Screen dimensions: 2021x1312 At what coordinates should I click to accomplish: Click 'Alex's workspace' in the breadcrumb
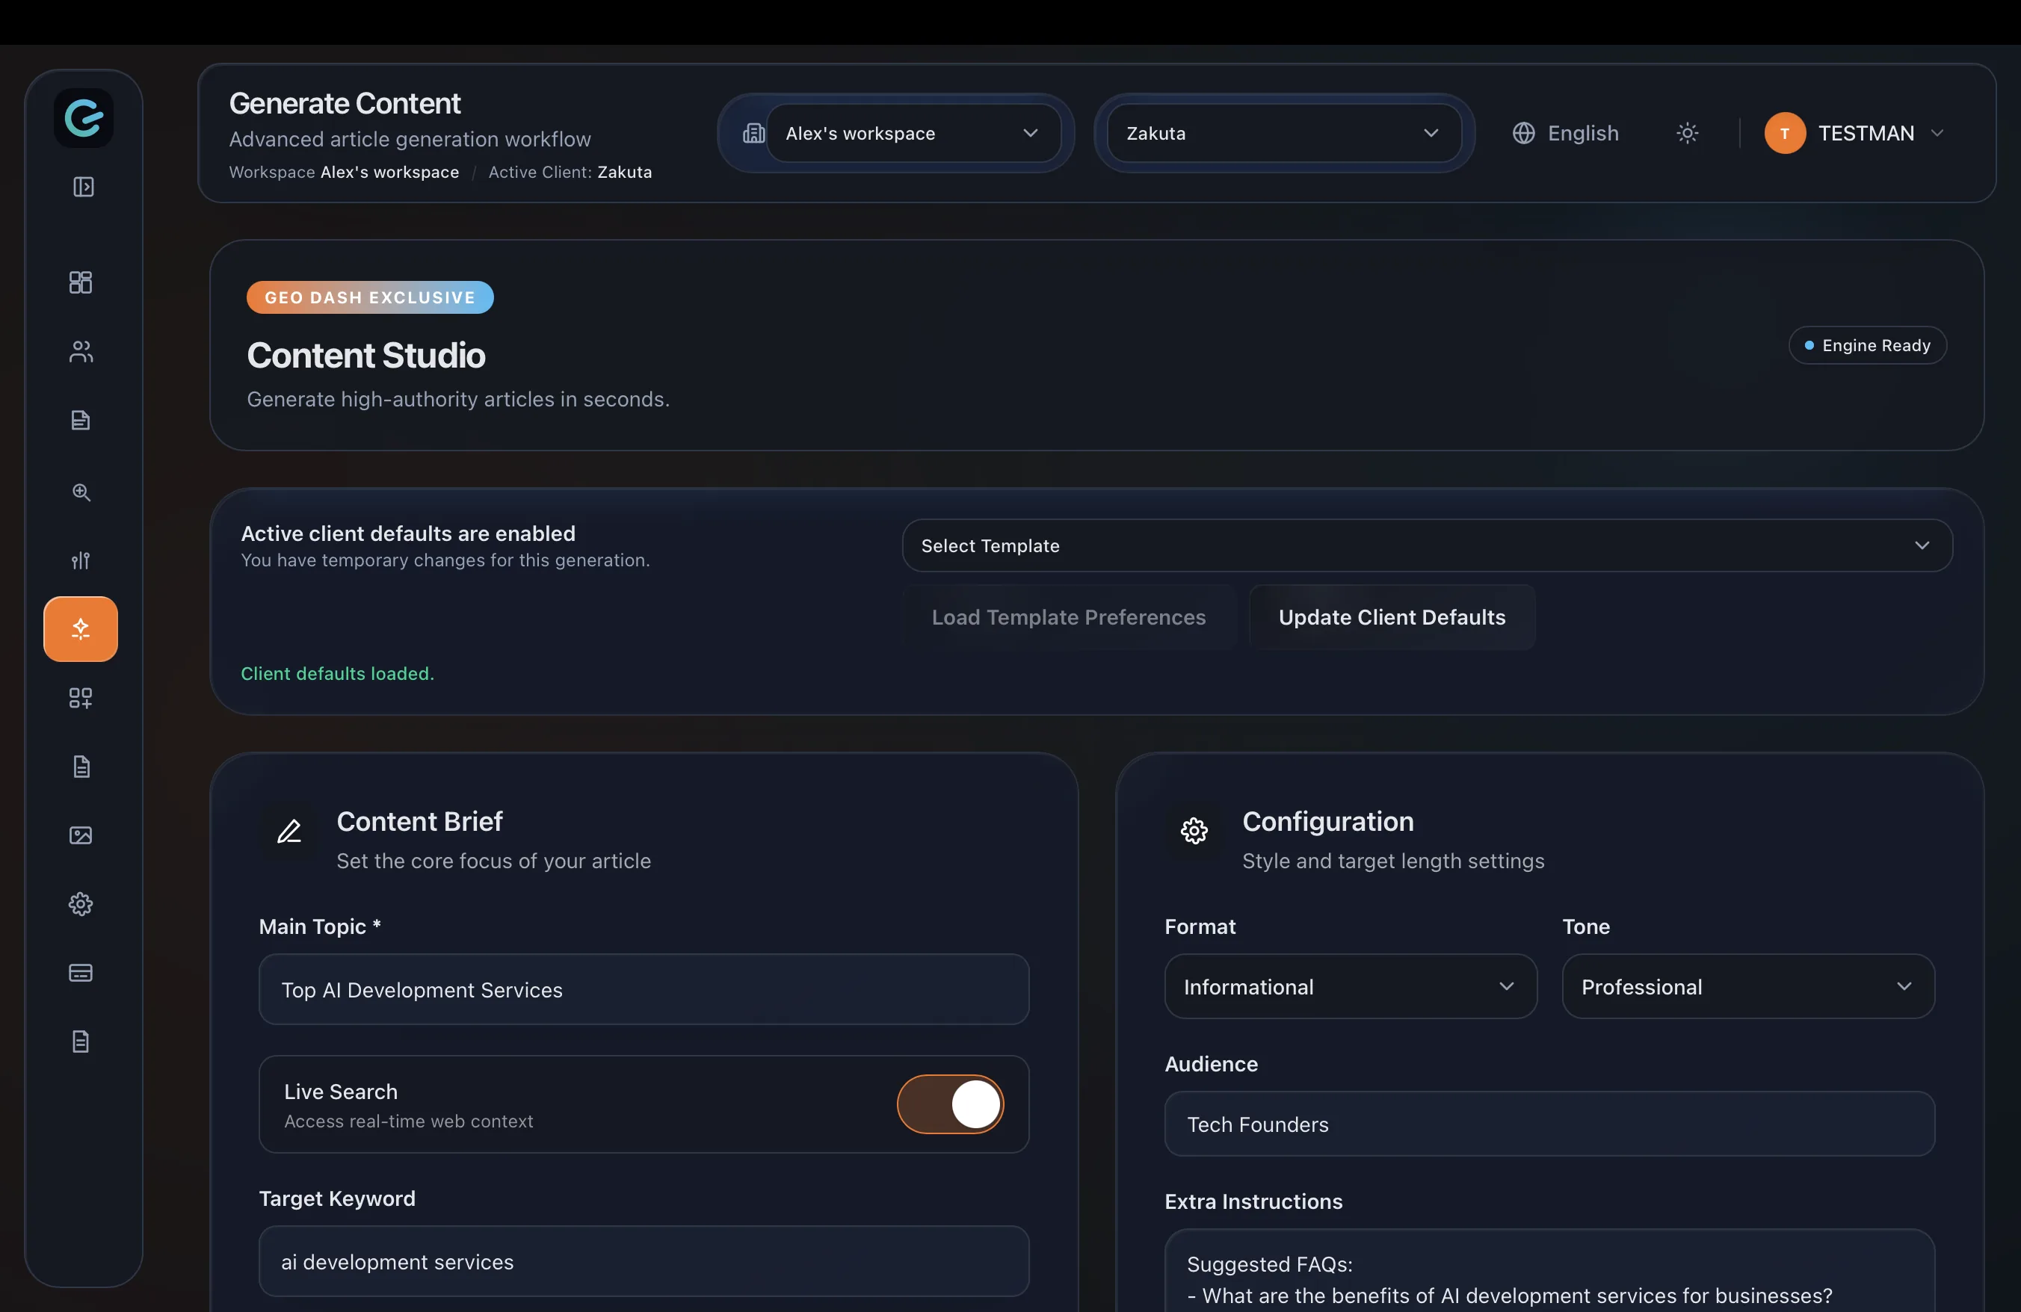click(x=389, y=173)
